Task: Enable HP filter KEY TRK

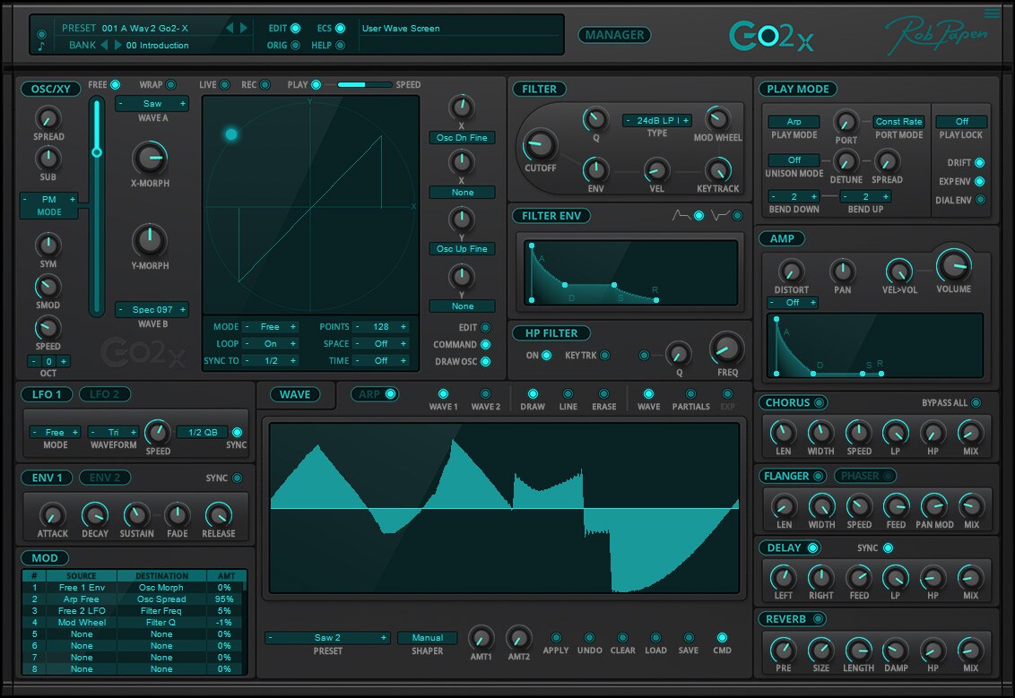Action: click(x=604, y=355)
